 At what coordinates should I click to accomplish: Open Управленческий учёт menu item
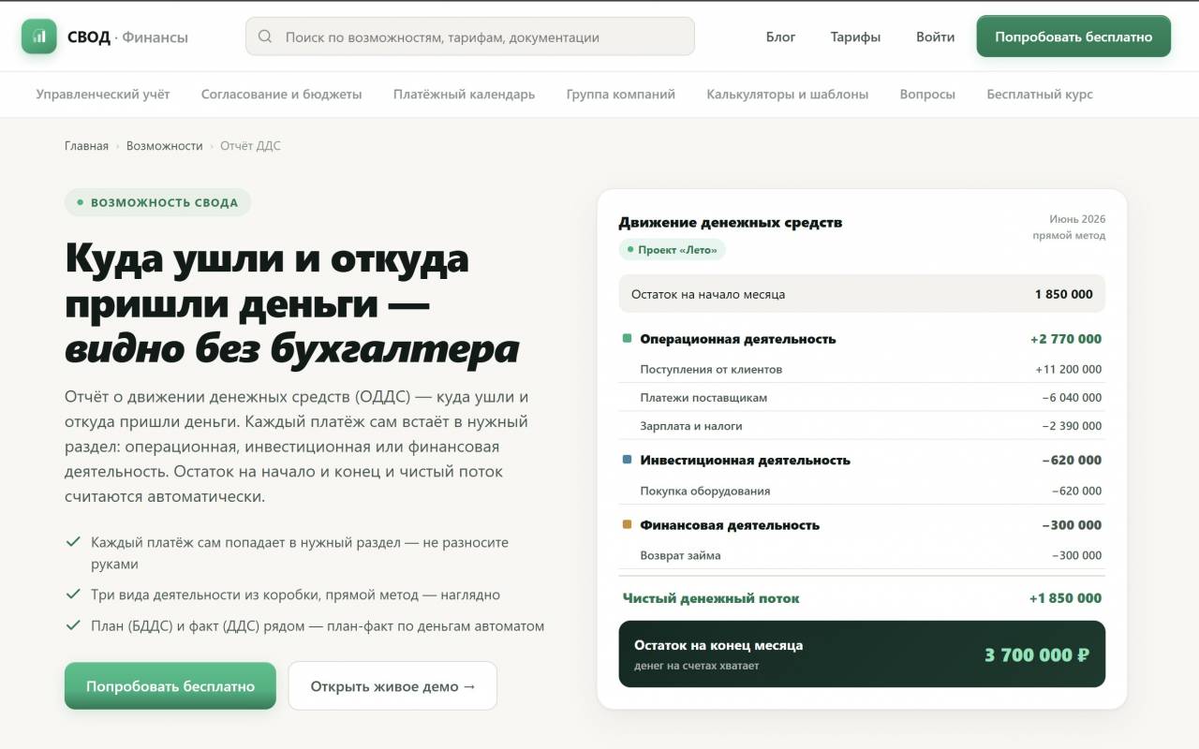103,94
